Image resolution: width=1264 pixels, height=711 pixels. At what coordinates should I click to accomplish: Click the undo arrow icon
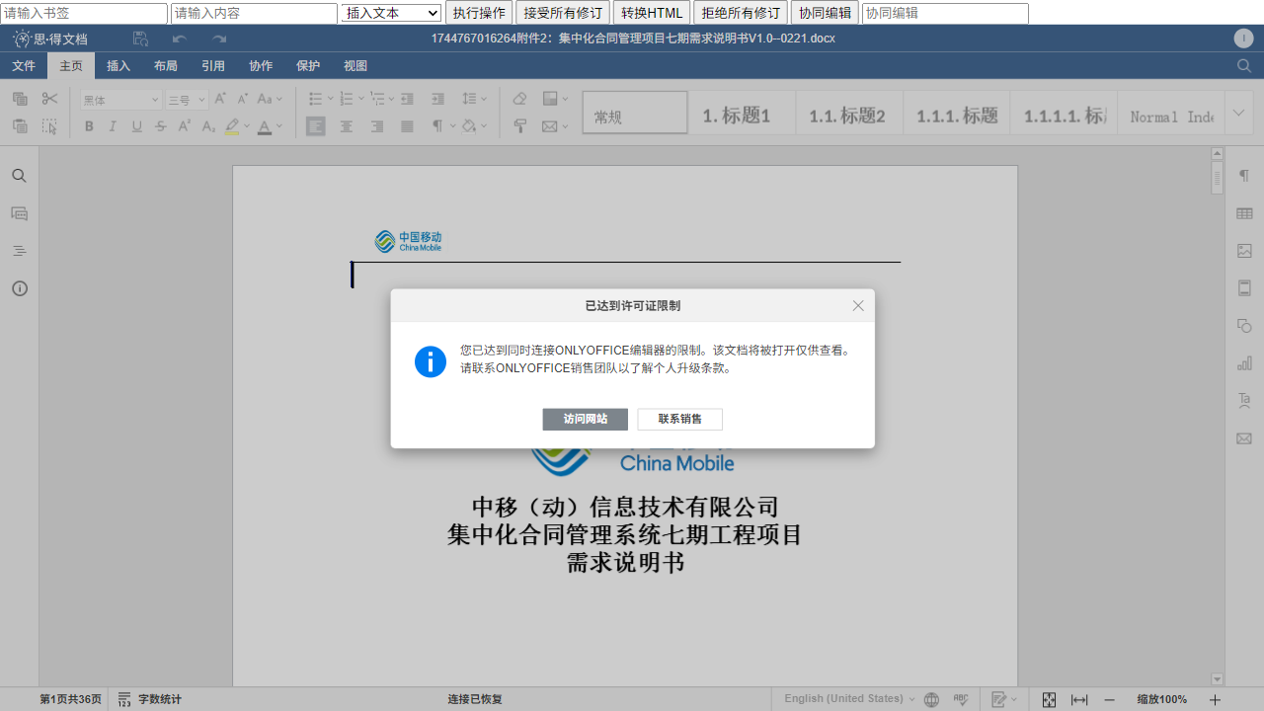click(179, 39)
